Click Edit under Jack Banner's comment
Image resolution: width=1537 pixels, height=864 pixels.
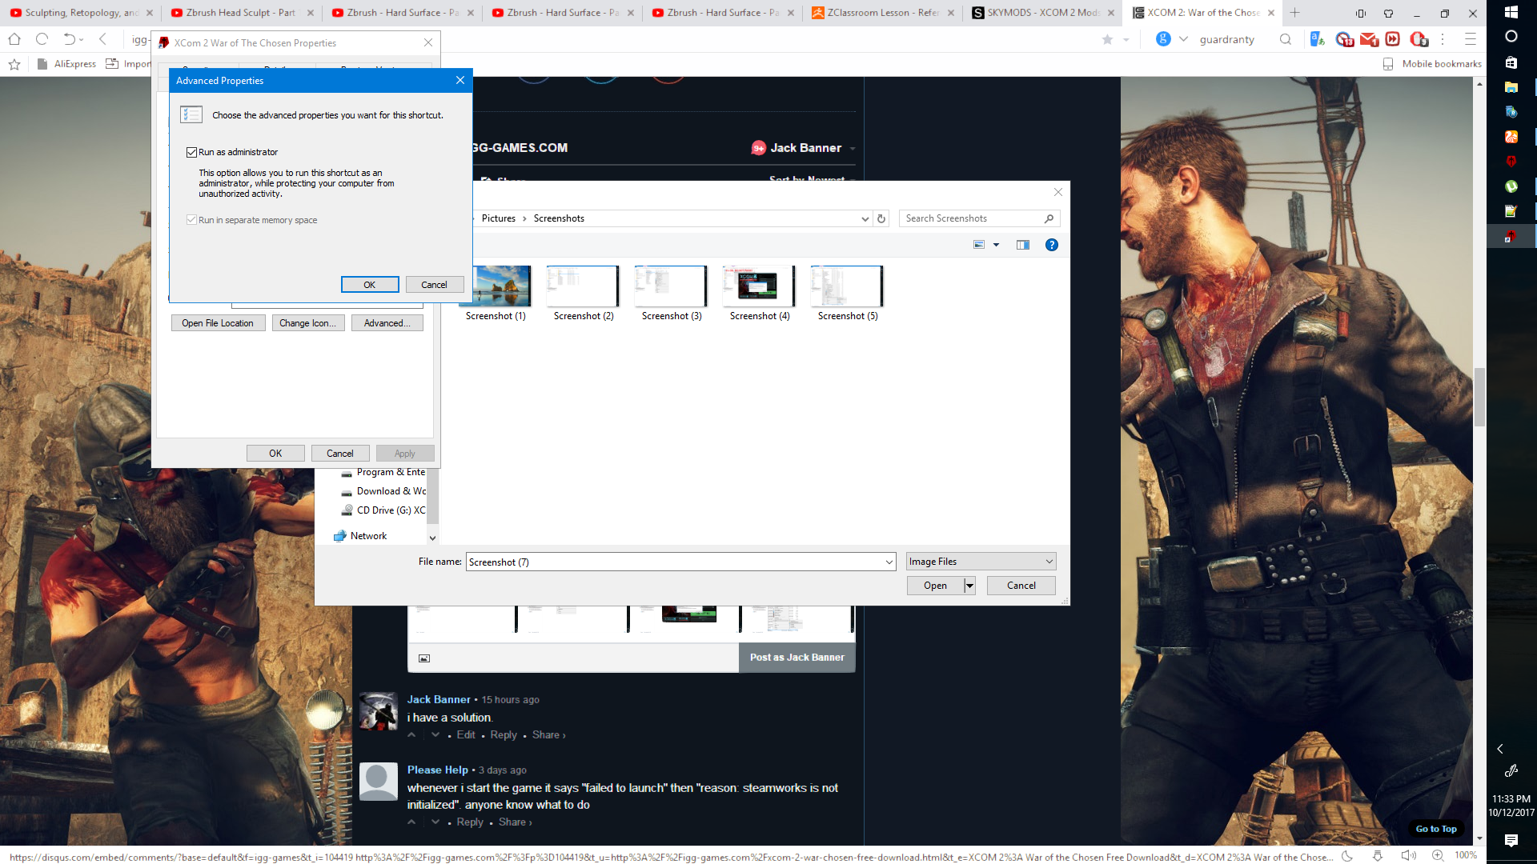466,734
